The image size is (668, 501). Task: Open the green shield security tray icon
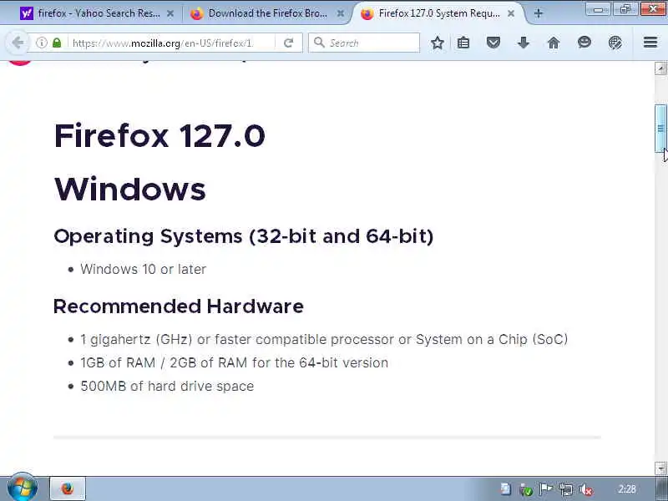point(526,489)
